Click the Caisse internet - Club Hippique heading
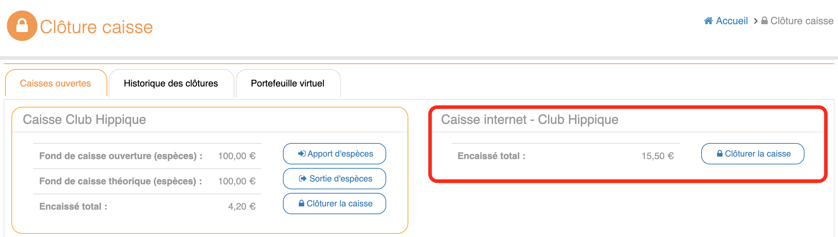838x237 pixels. pyautogui.click(x=529, y=120)
